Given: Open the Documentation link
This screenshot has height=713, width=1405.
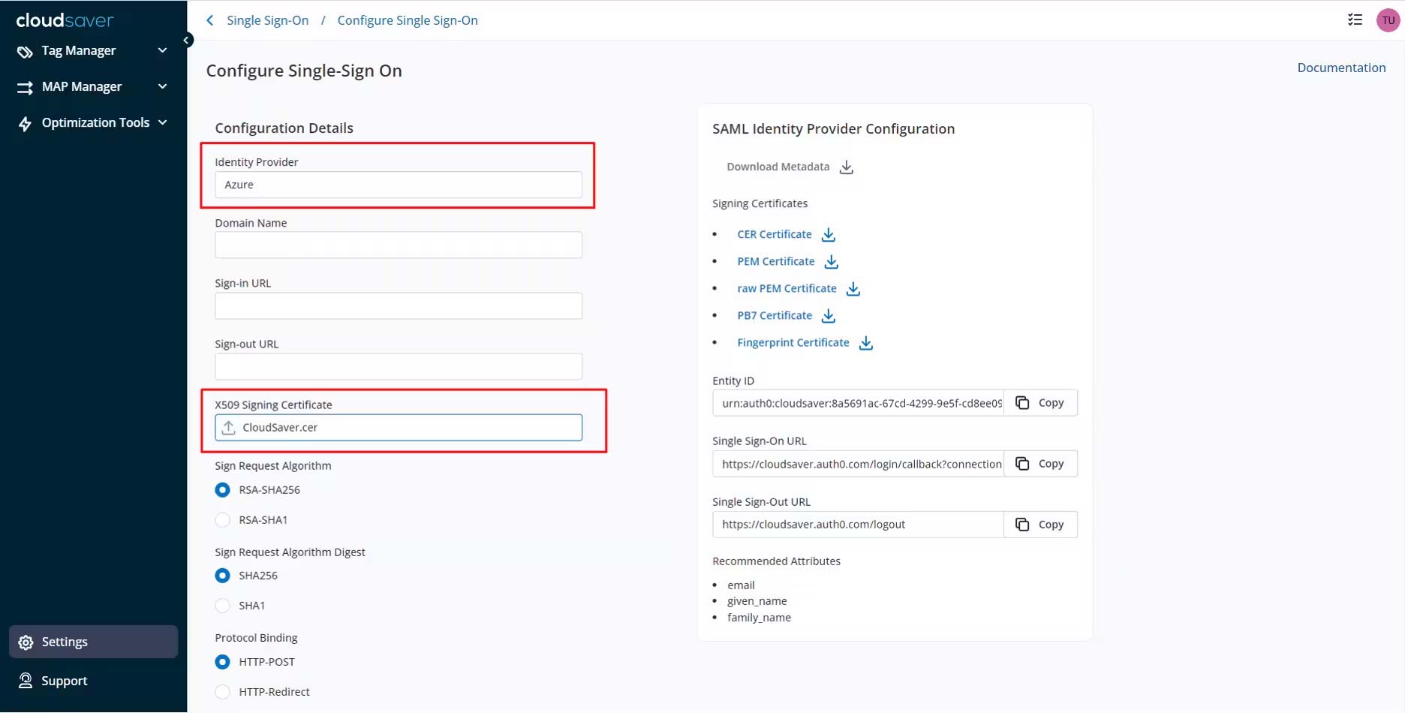Looking at the screenshot, I should (x=1340, y=68).
